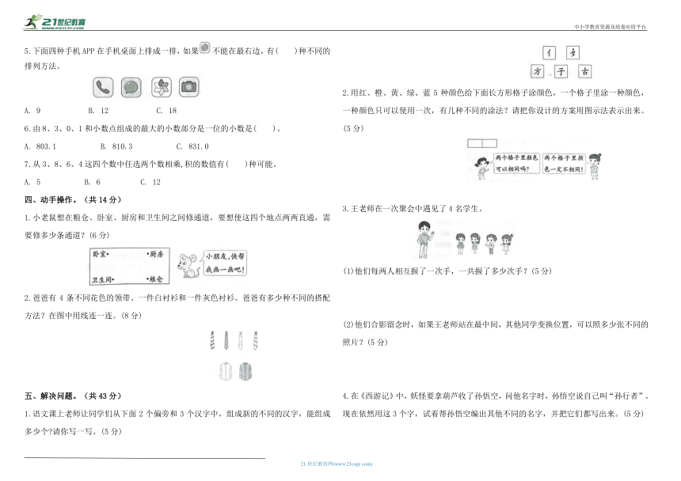The image size is (681, 481).
Task: Select answer option C. 831.0
Action: [x=192, y=146]
